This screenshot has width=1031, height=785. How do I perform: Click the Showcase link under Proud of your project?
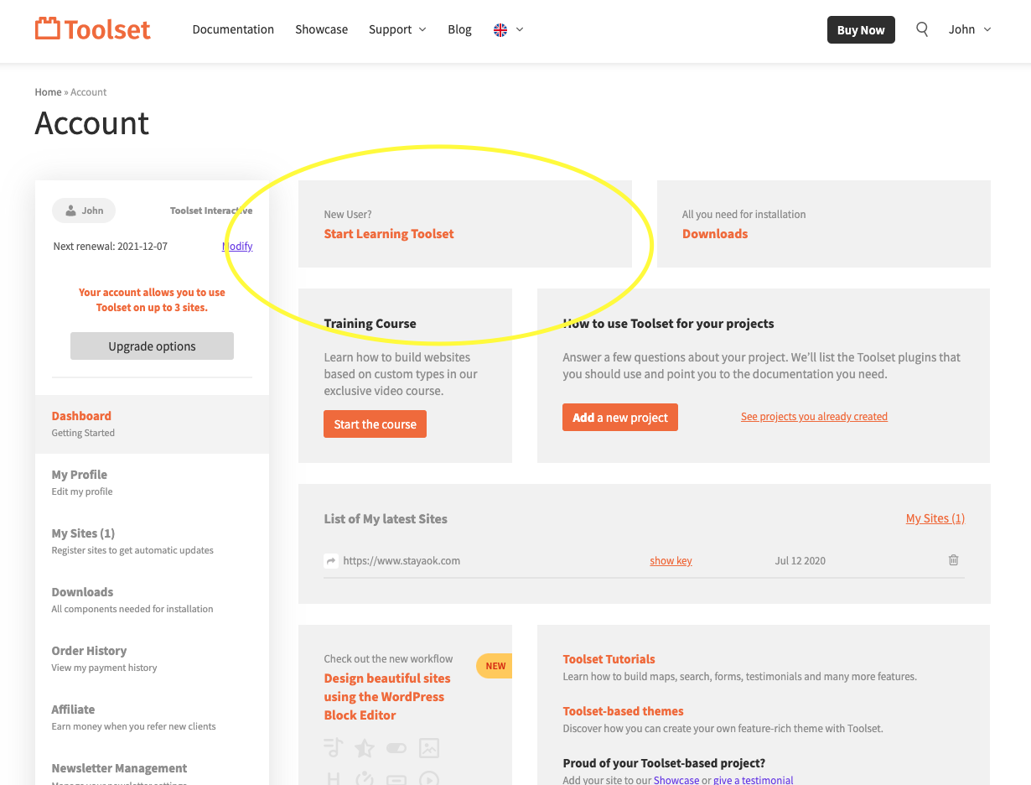pyautogui.click(x=676, y=780)
